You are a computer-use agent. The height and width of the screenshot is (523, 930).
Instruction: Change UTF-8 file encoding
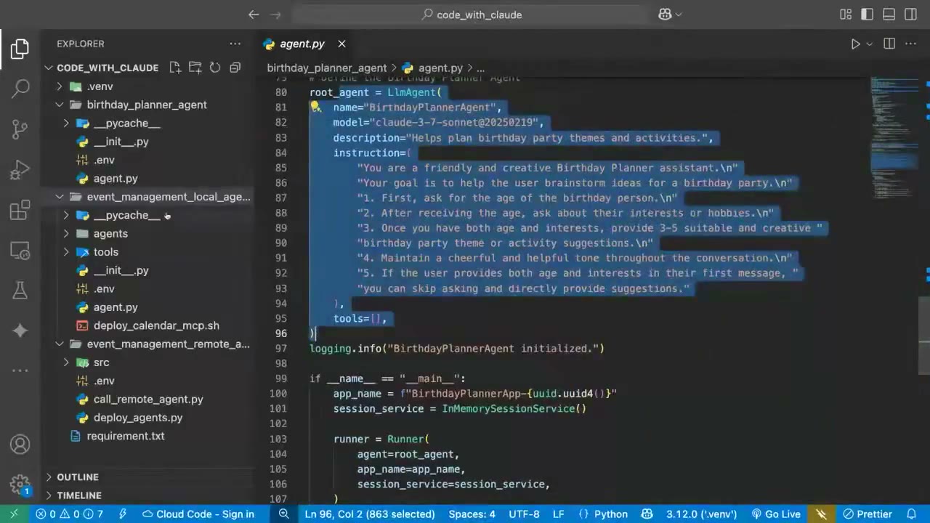pyautogui.click(x=524, y=514)
